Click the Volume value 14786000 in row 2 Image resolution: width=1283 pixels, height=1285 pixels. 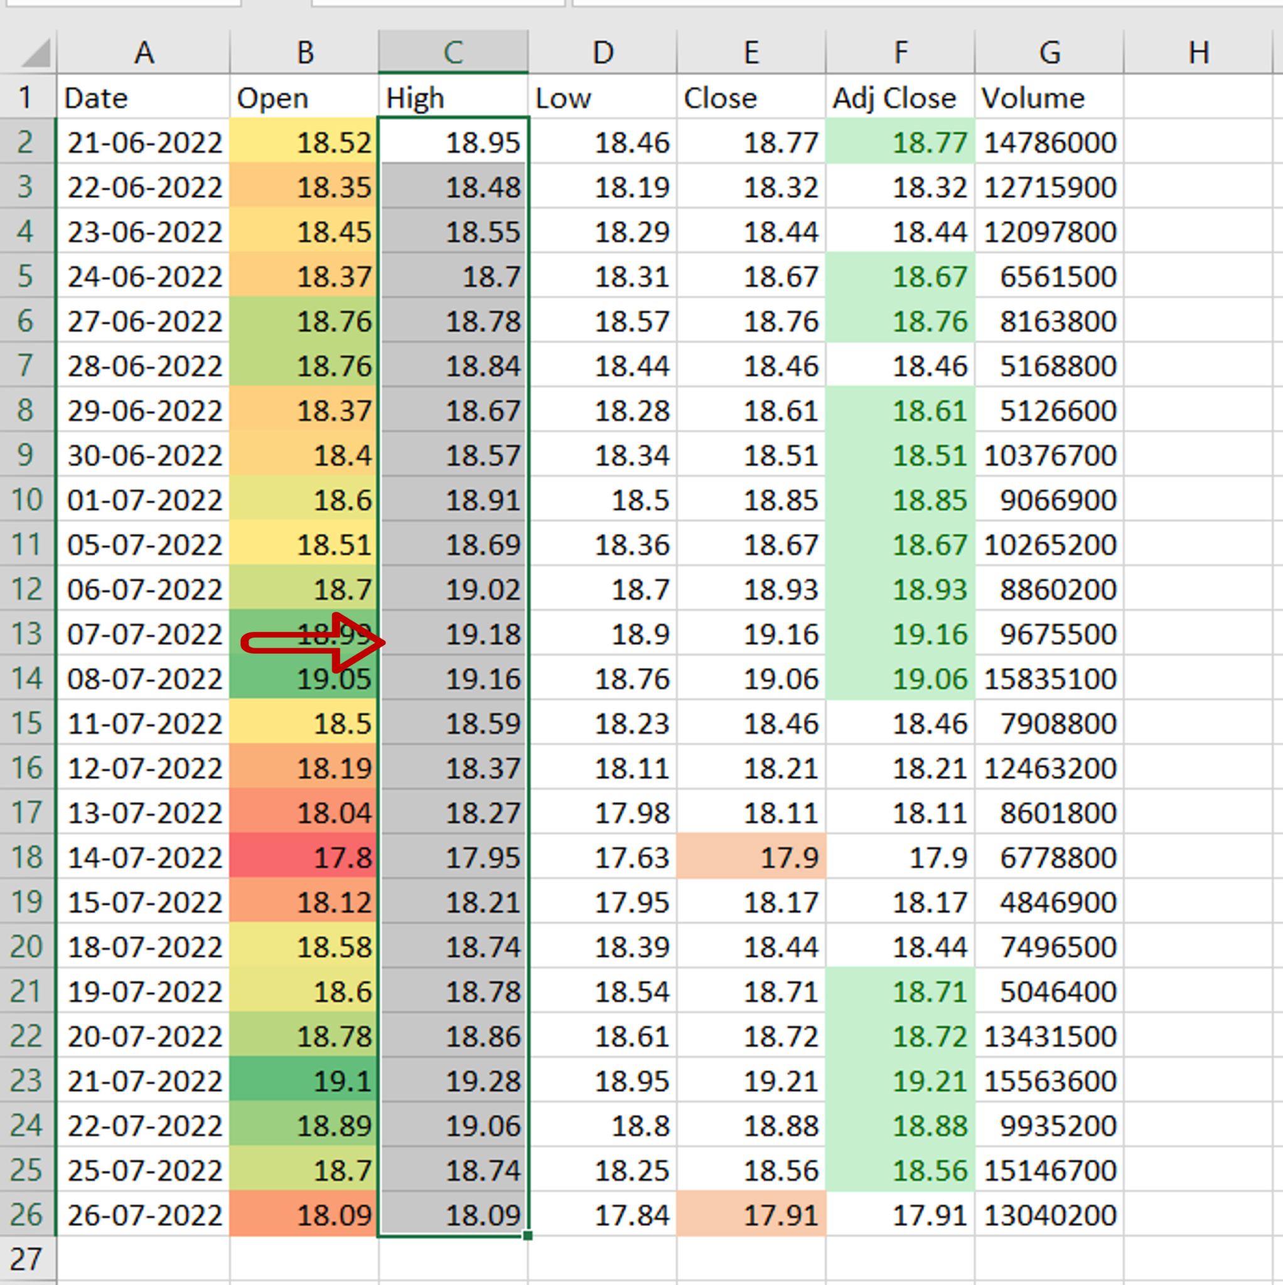pos(1050,142)
